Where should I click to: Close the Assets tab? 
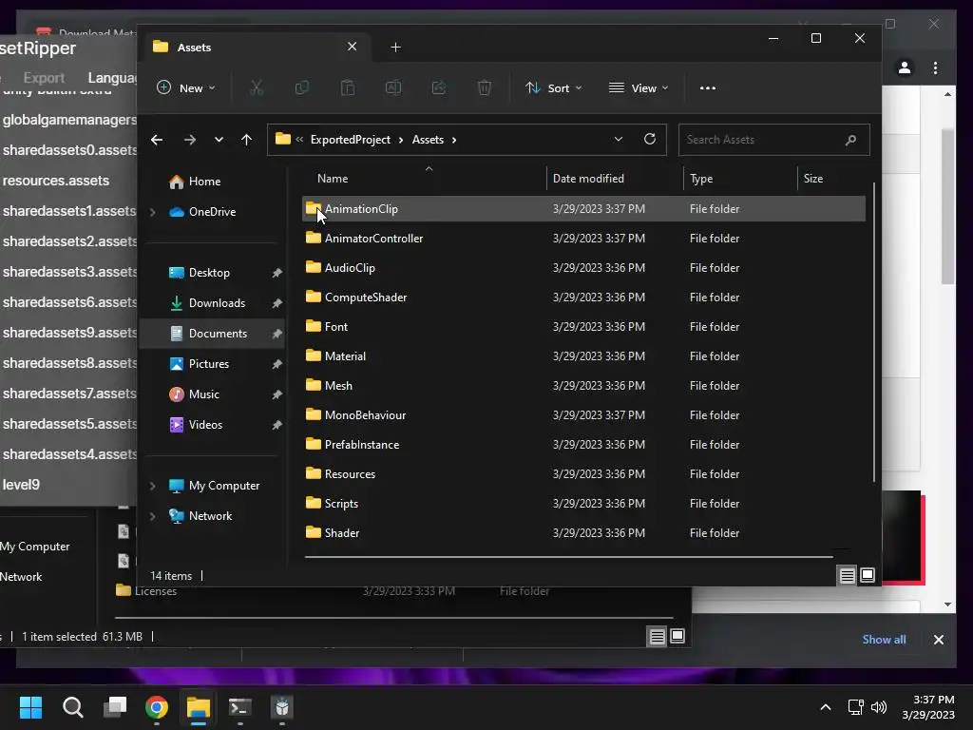click(352, 47)
